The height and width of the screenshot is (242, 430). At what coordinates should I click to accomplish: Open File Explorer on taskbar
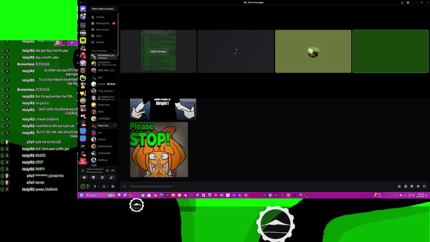click(x=173, y=195)
